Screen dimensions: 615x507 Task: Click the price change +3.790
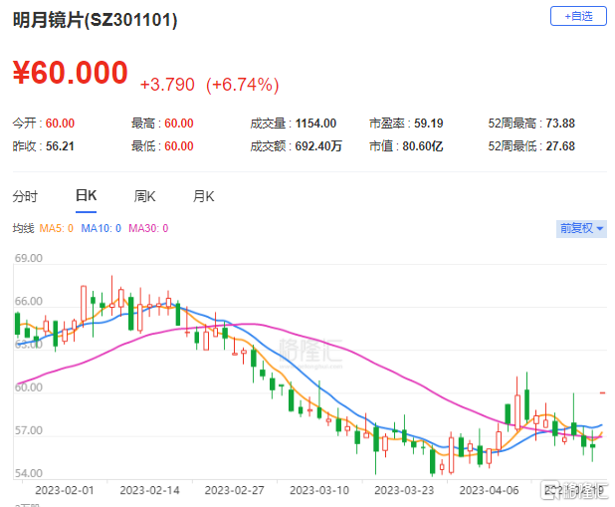click(167, 85)
